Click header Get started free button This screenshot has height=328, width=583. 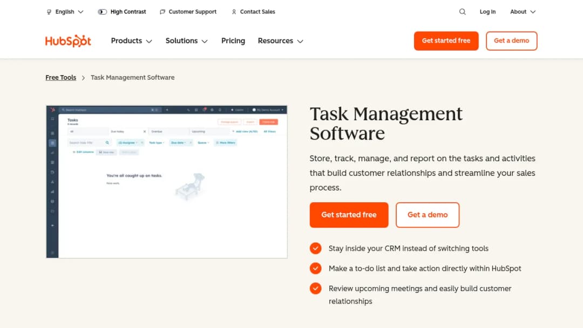click(446, 41)
